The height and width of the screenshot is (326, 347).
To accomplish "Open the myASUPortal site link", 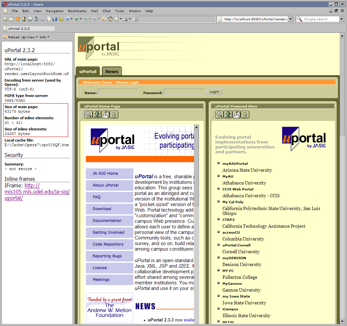I will (x=235, y=163).
